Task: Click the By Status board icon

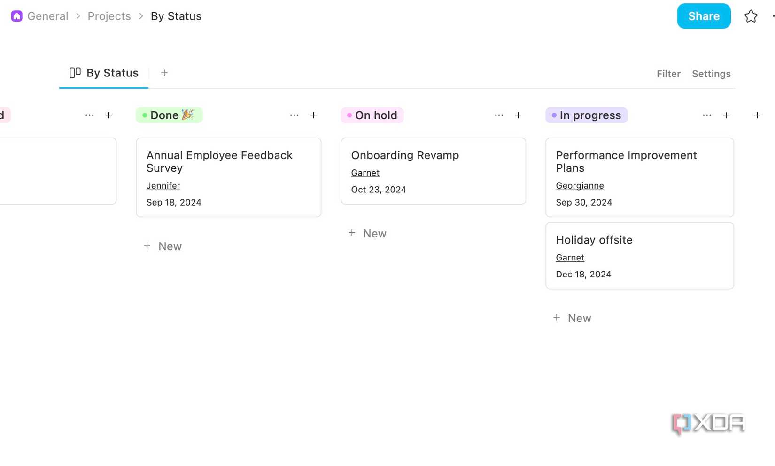Action: (75, 73)
